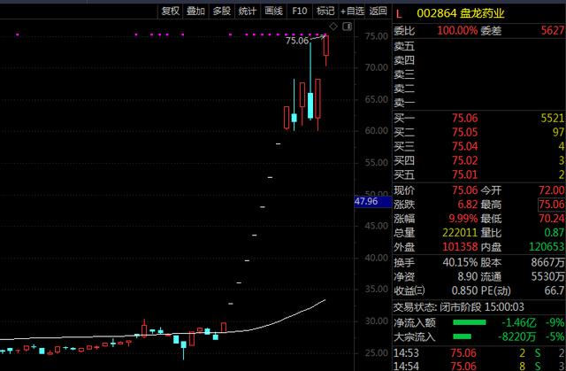566x371 pixels.
Task: Click the 委比 value 100.00%
Action: click(457, 31)
